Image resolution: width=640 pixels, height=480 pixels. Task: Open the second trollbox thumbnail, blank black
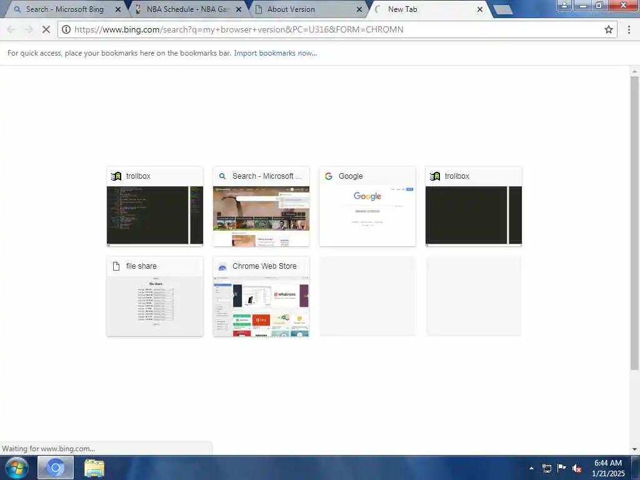pos(474,206)
